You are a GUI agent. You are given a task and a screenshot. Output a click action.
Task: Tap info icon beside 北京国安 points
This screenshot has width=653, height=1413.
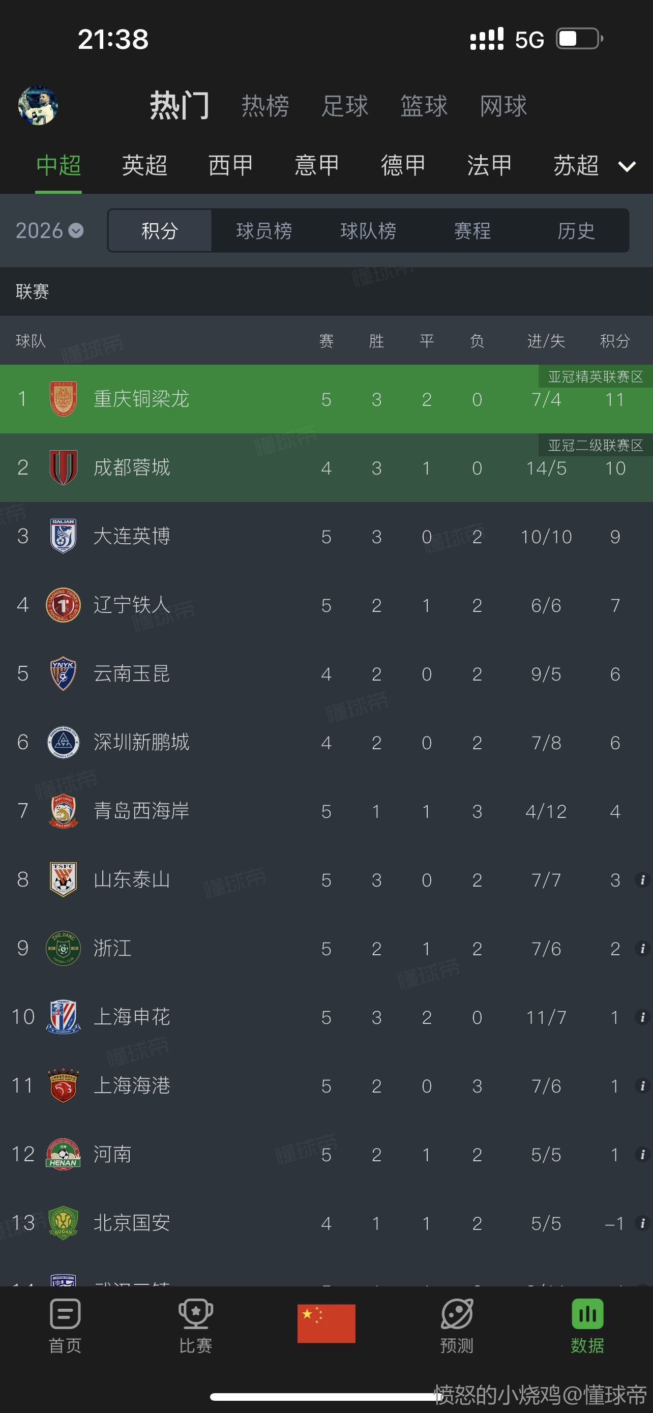643,1223
